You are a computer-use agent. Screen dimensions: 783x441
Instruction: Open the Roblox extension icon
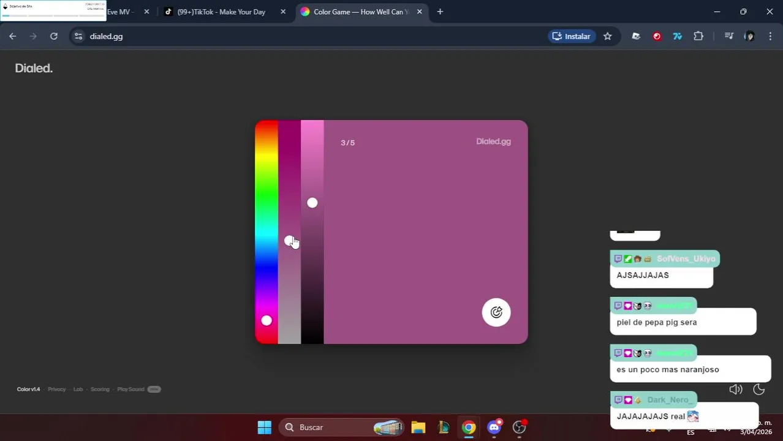[636, 36]
